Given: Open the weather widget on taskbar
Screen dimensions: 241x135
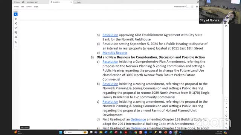Looking at the screenshot, I should (x=18, y=132).
